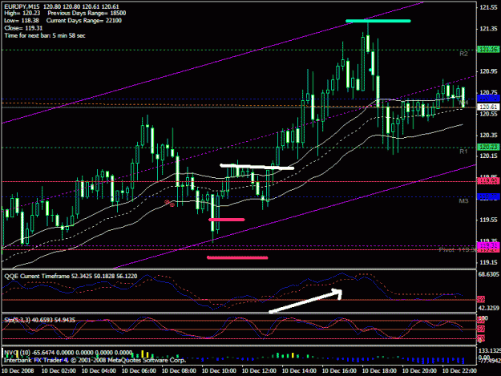Viewport: 501px width, 376px height.
Task: Click the 120.75 price axis label
Action: (488, 92)
